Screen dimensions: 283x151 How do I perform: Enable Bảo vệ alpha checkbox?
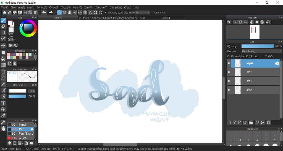229,57
